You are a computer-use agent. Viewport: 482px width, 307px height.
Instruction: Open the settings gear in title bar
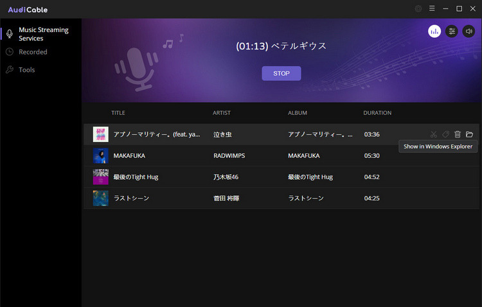point(418,8)
